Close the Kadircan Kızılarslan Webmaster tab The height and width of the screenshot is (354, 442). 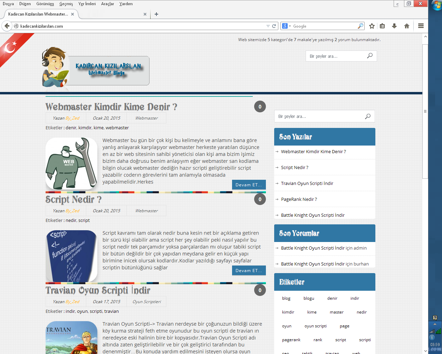tap(73, 14)
